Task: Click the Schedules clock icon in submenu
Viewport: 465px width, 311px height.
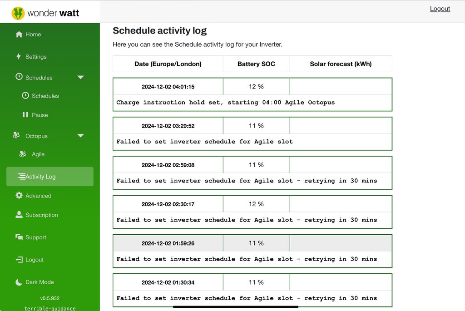Action: pyautogui.click(x=25, y=96)
